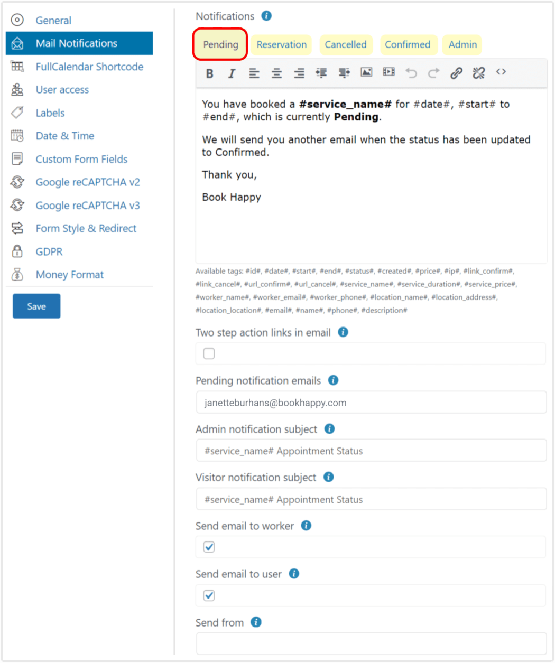Show info for Pending notification emails
Viewport: 555px width, 663px height.
click(333, 380)
